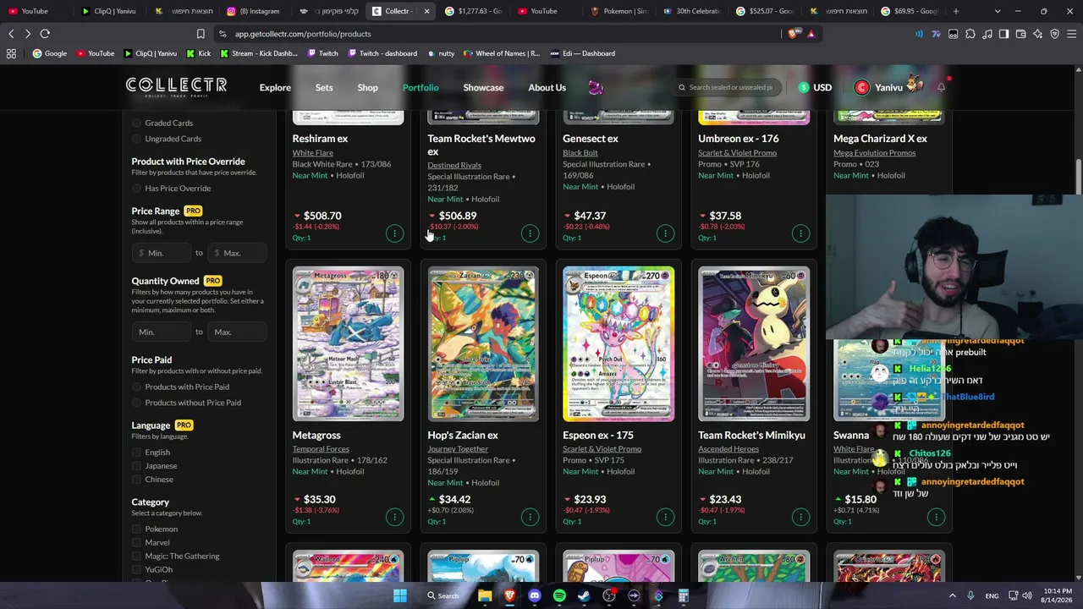The image size is (1083, 609).
Task: Open the Yanivu account menu
Action: pyautogui.click(x=888, y=87)
